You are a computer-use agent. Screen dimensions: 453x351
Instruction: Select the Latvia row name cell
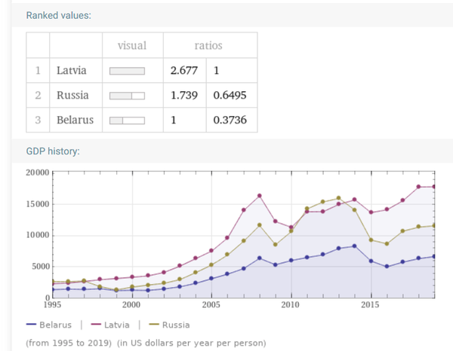coord(75,71)
